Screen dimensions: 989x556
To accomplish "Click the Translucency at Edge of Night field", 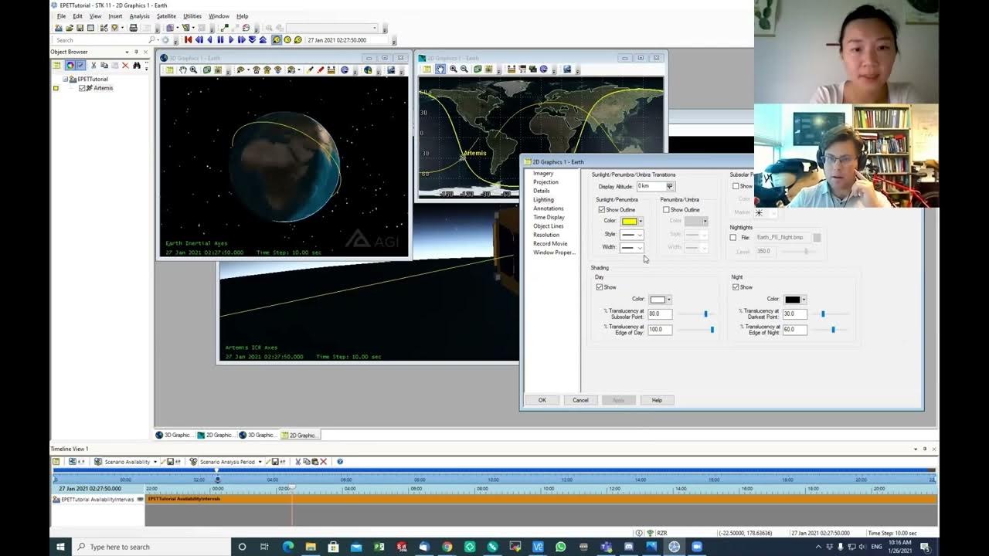I will coord(795,330).
